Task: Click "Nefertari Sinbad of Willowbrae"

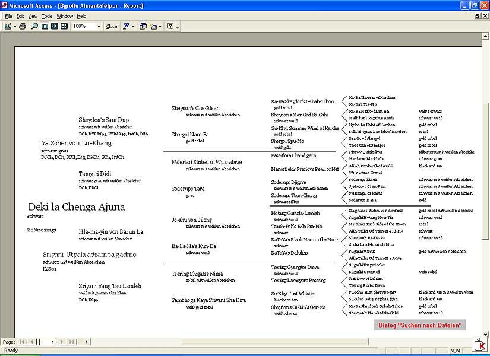Action: coord(207,162)
